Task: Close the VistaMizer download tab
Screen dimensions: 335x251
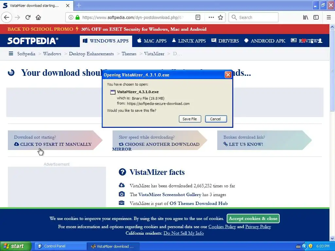Action: pos(68,6)
